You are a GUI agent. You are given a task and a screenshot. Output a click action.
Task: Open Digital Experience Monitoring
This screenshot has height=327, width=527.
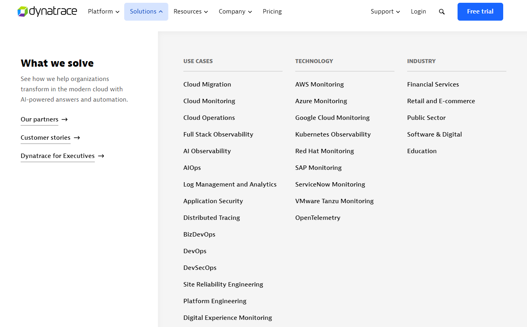[x=228, y=318]
